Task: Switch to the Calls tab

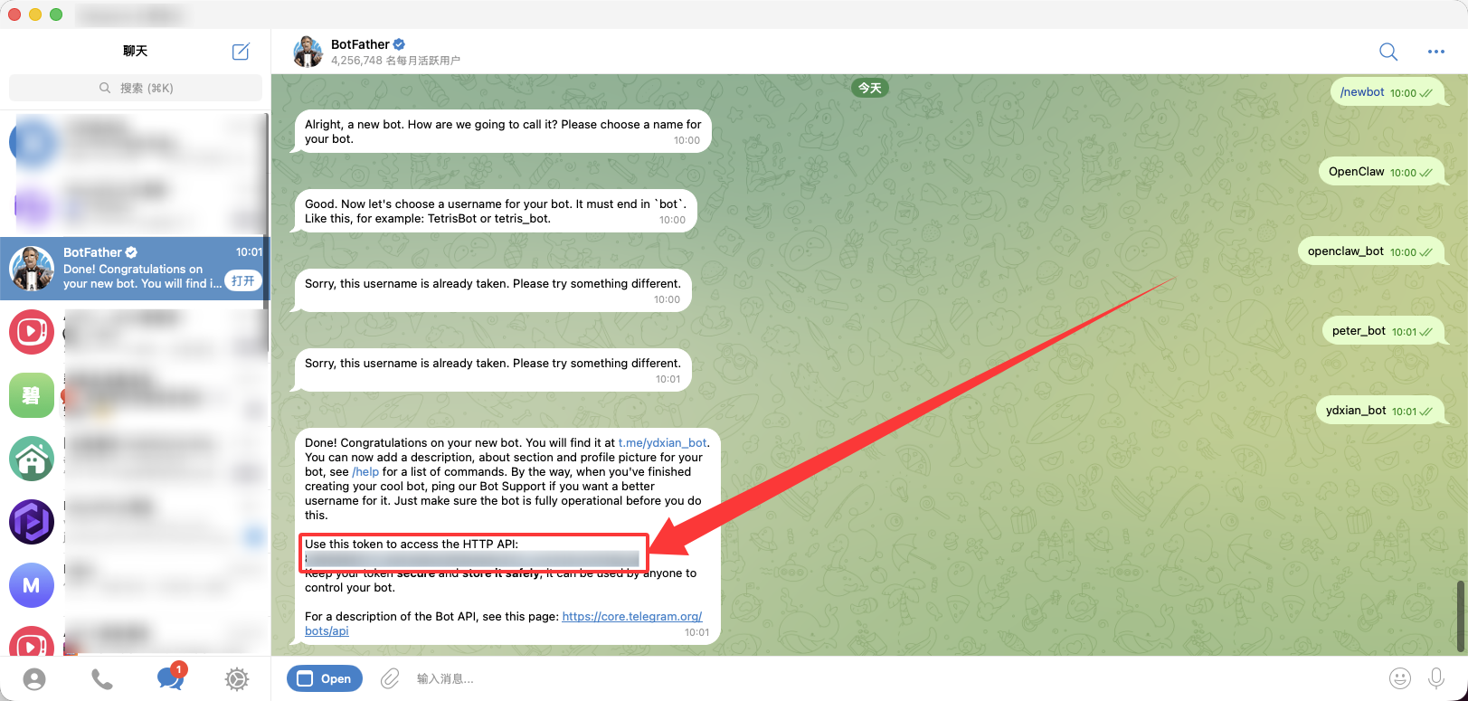Action: coord(102,679)
